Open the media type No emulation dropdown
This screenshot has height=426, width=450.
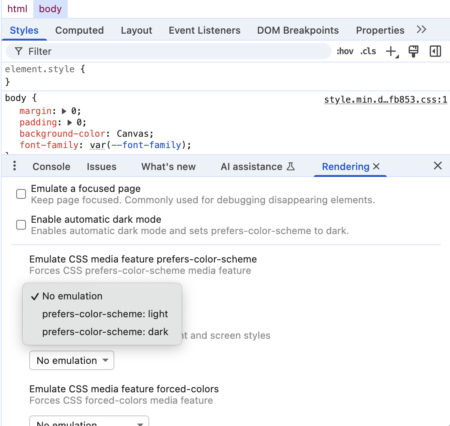coord(72,361)
